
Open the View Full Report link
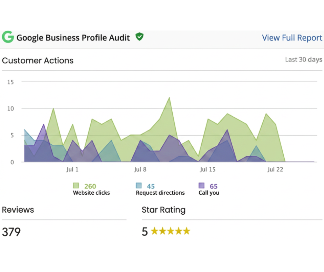tap(292, 38)
